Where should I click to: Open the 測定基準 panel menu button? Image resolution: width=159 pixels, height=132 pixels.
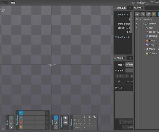click(x=130, y=8)
